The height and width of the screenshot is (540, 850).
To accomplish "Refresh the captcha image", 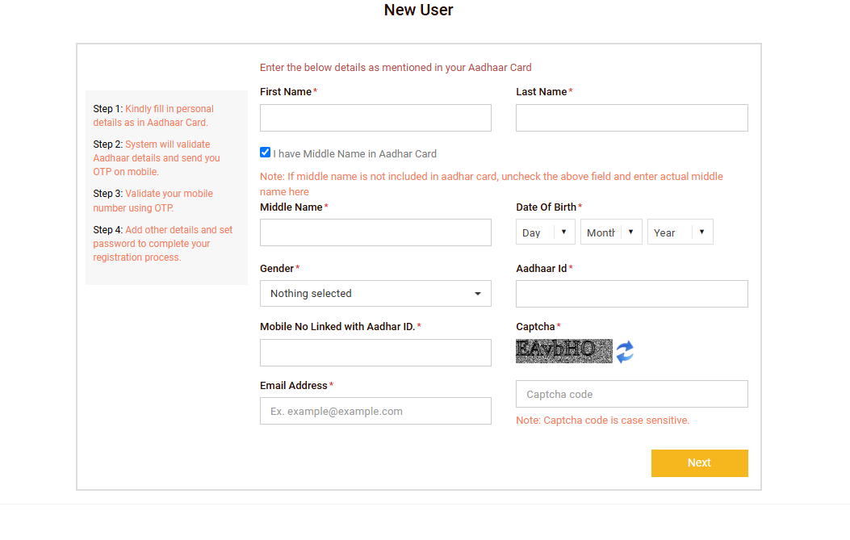I will [x=625, y=351].
